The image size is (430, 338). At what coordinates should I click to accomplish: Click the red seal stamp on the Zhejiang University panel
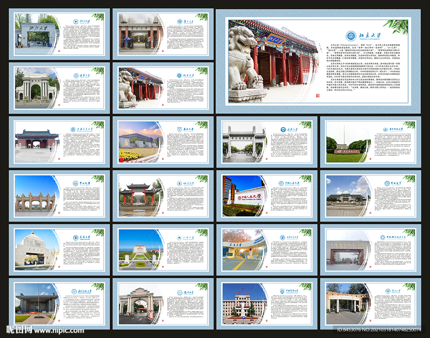[58, 51]
